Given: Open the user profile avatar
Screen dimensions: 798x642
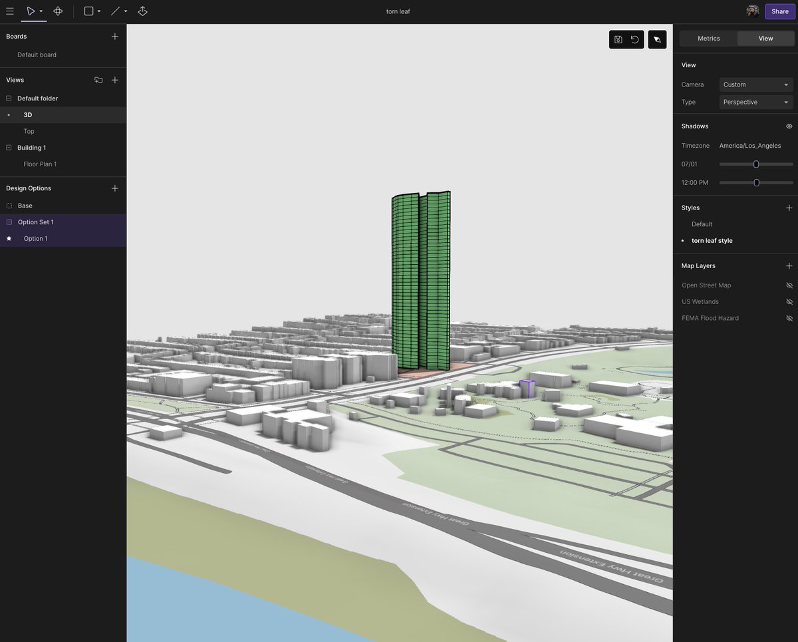Looking at the screenshot, I should click(753, 11).
